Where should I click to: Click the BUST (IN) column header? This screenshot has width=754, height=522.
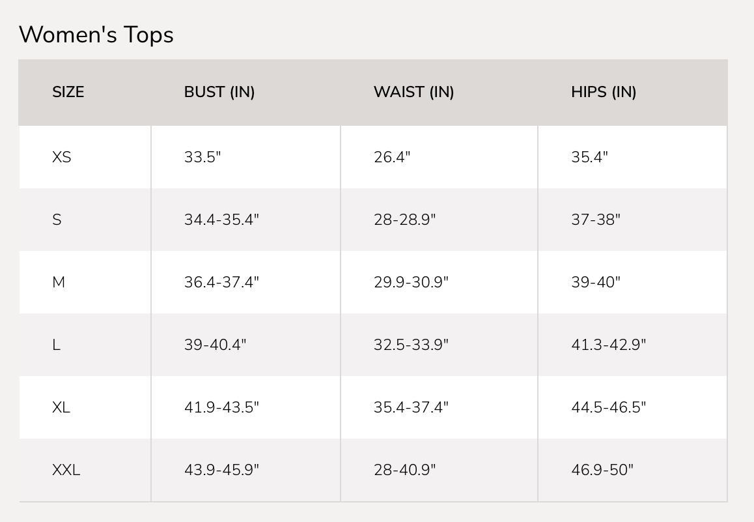coord(219,92)
